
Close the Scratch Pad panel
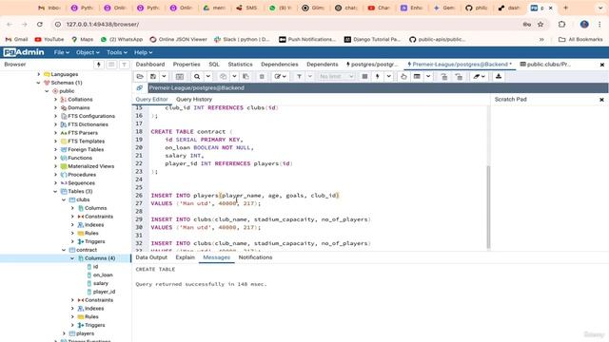coord(601,100)
